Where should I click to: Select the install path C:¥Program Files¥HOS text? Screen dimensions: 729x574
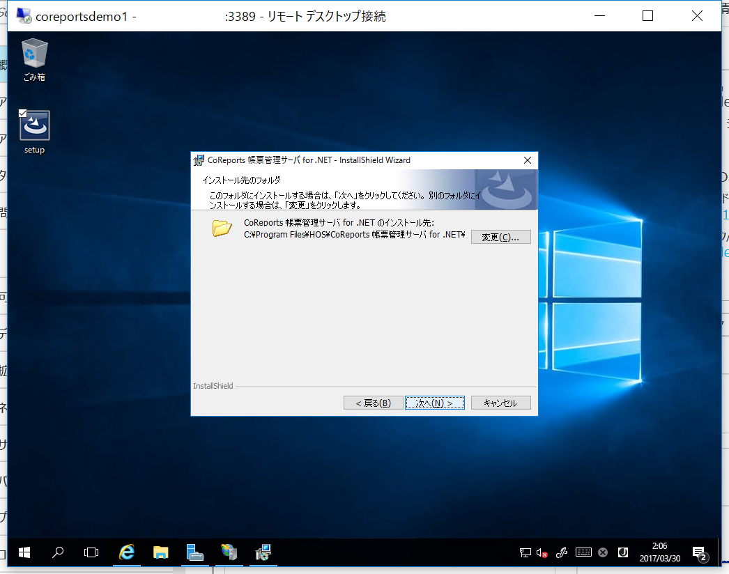pyautogui.click(x=354, y=235)
